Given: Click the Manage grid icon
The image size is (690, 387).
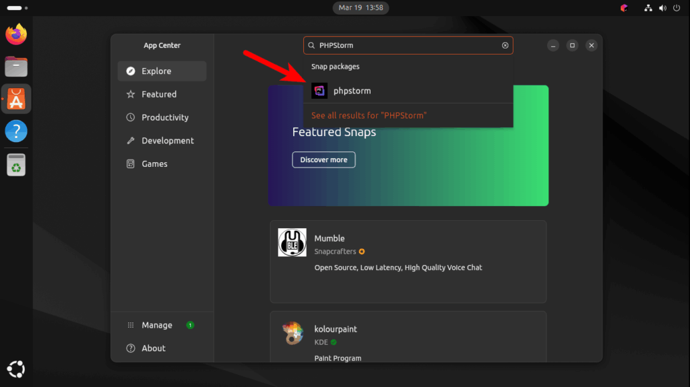Looking at the screenshot, I should pyautogui.click(x=131, y=325).
